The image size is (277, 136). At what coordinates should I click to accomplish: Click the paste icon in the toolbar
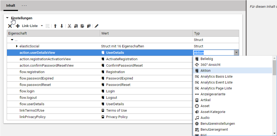click(x=82, y=26)
